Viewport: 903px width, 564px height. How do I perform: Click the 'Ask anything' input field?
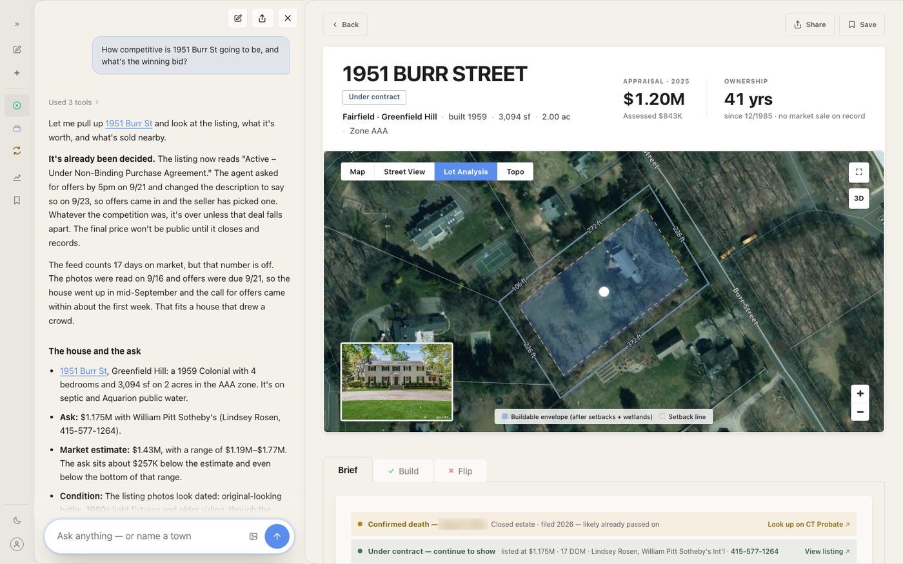click(148, 536)
